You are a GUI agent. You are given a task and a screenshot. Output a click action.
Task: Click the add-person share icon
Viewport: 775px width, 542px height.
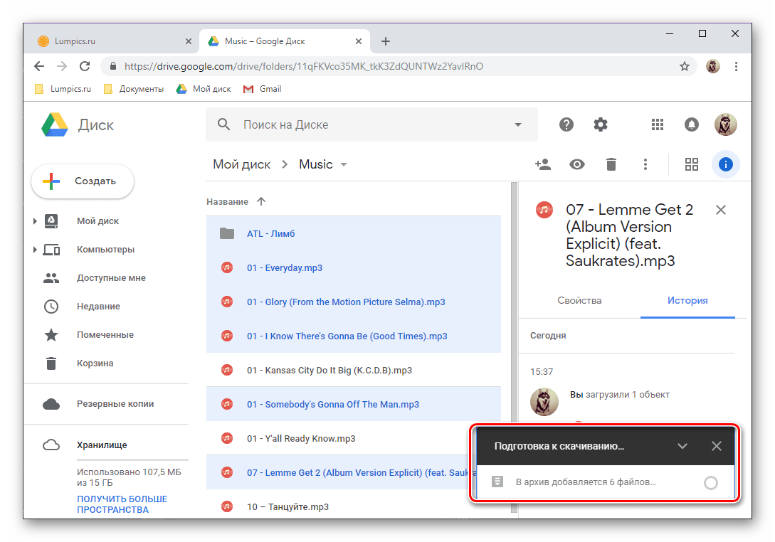click(x=543, y=164)
